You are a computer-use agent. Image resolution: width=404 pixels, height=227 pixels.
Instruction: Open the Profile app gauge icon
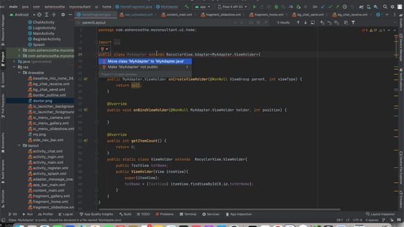291,7
